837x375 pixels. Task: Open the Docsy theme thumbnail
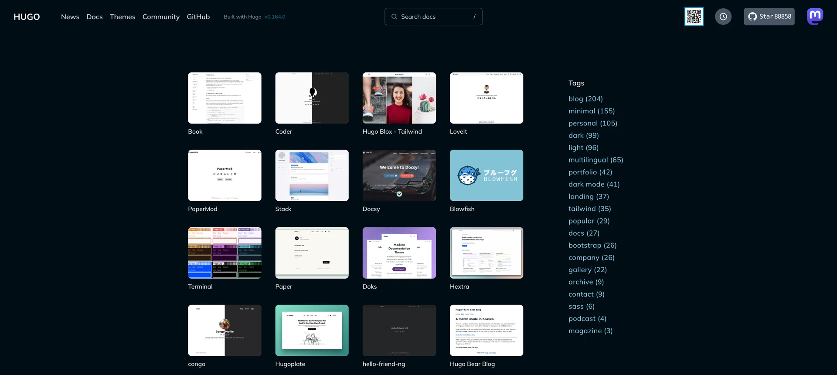tap(399, 176)
